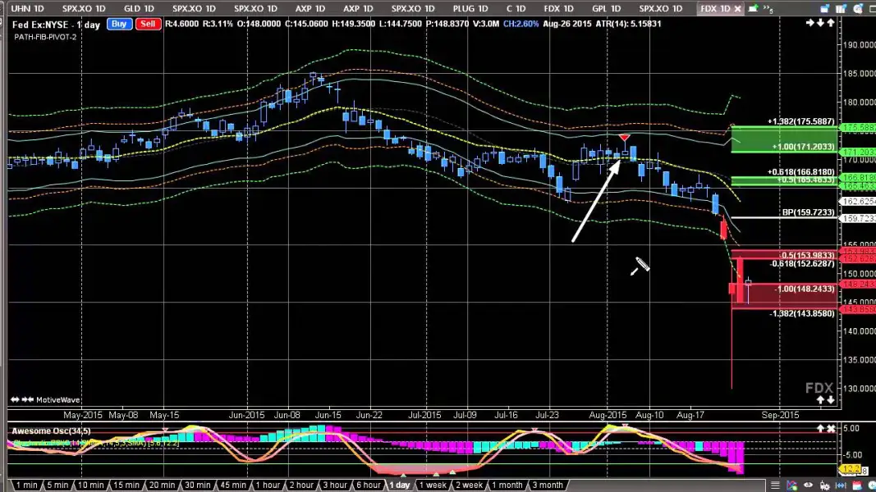The height and width of the screenshot is (492, 876).
Task: Click the red down-triangle marker on the chart
Action: click(625, 138)
